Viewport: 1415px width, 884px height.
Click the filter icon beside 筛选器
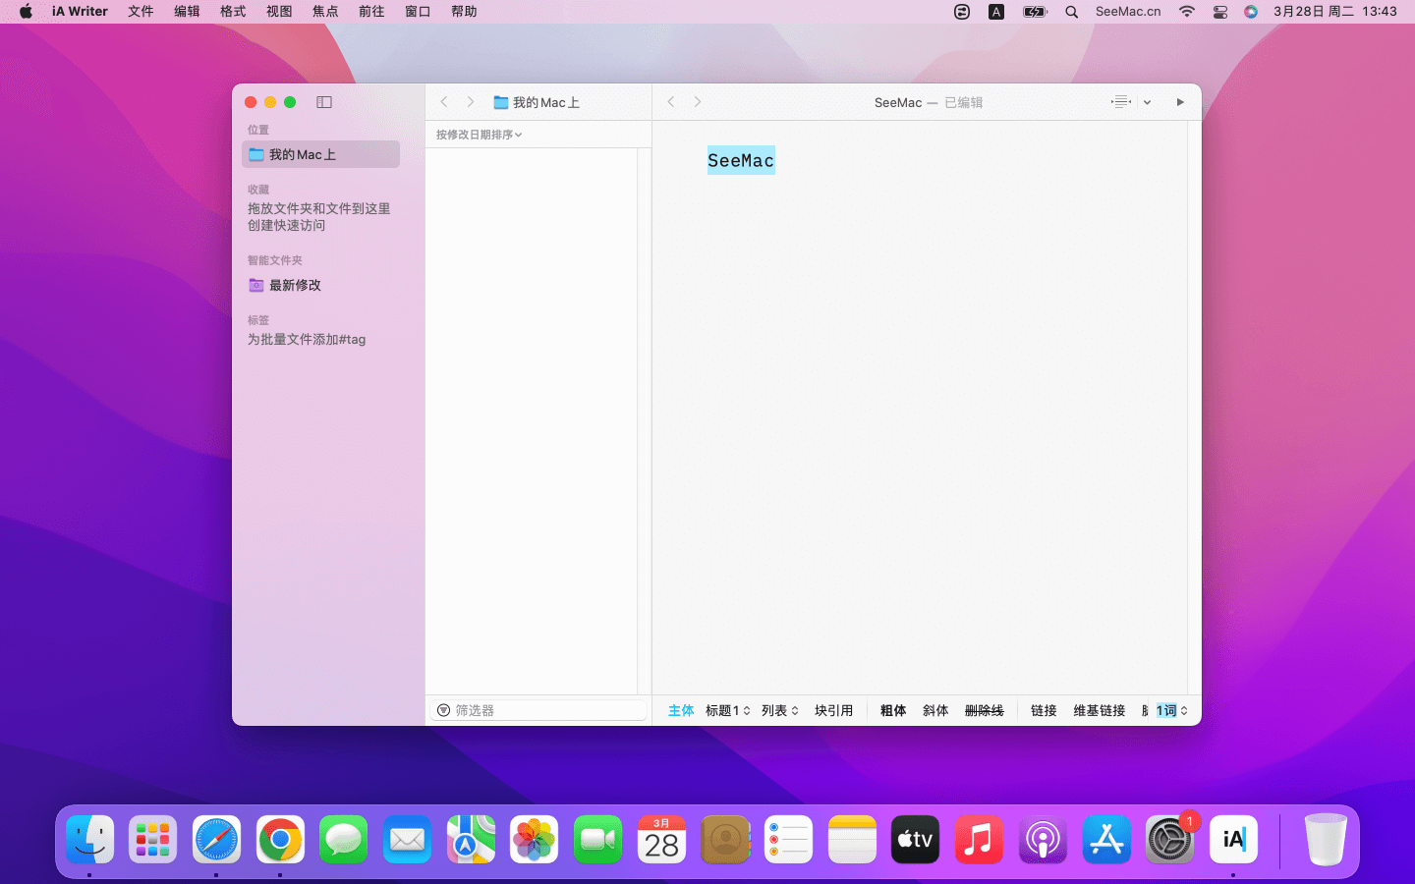pyautogui.click(x=443, y=710)
